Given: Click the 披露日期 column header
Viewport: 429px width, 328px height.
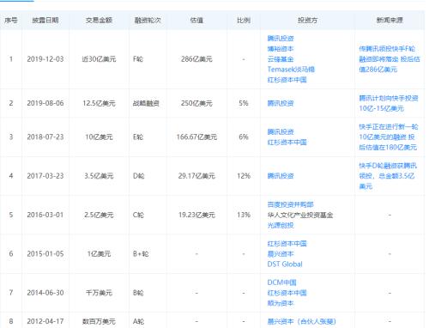Looking at the screenshot, I should pos(45,20).
